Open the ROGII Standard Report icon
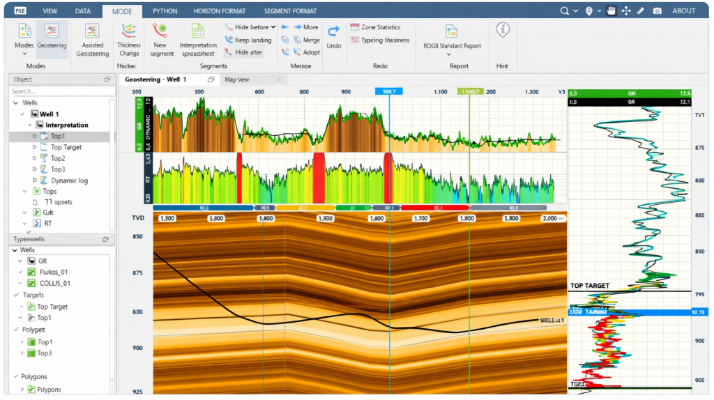 tap(451, 31)
